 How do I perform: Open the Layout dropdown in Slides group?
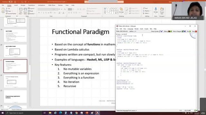32,9
